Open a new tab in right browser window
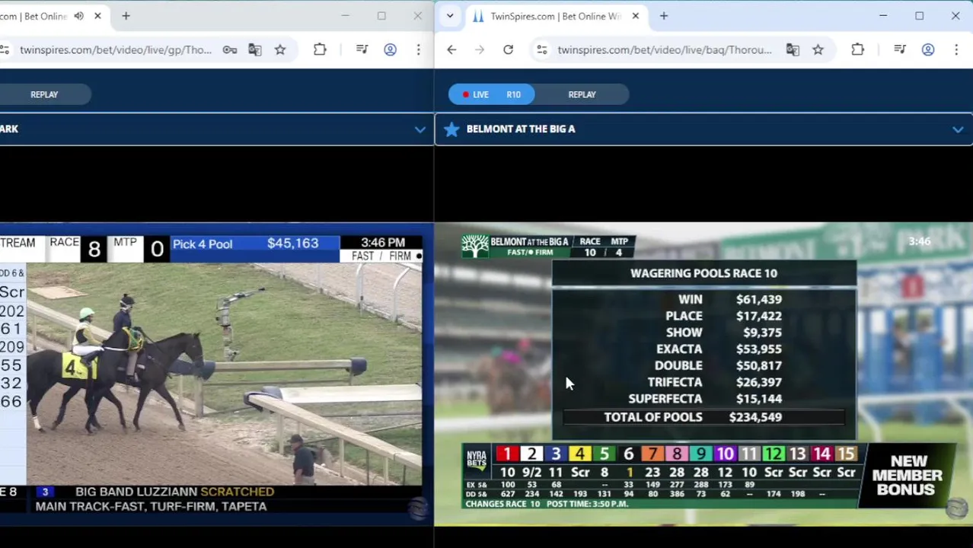Screen dimensions: 973x548 (x=663, y=16)
